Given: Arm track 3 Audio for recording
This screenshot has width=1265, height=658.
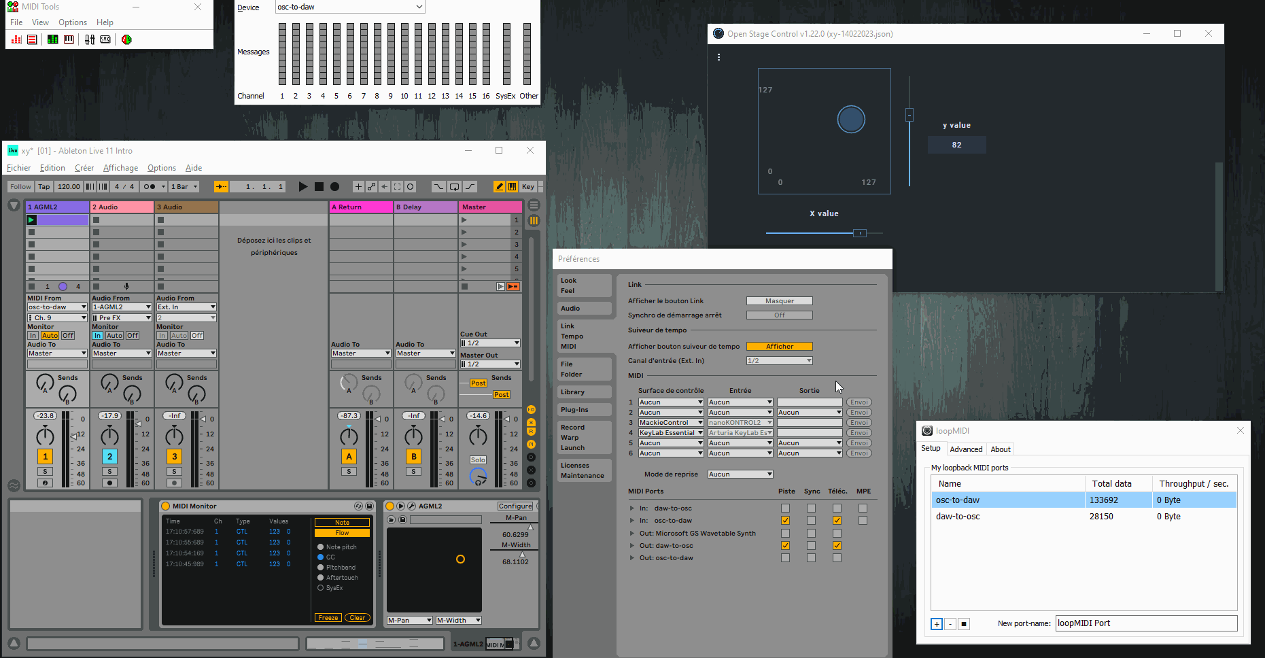Looking at the screenshot, I should 175,483.
